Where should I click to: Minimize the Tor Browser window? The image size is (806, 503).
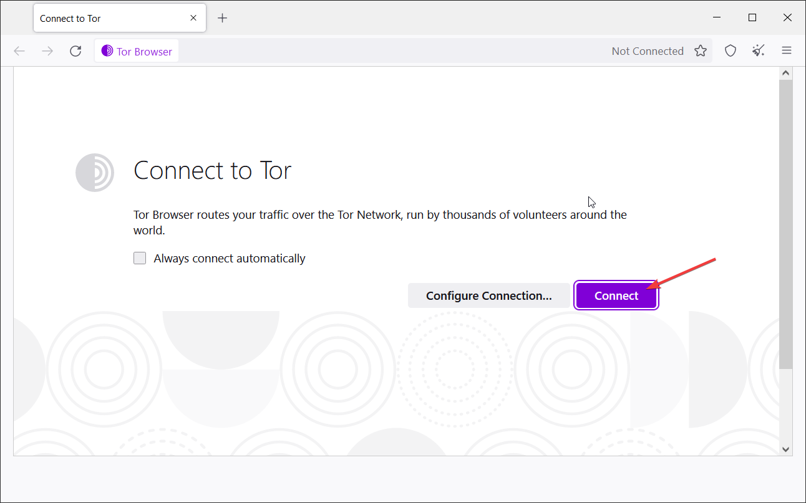click(x=719, y=18)
